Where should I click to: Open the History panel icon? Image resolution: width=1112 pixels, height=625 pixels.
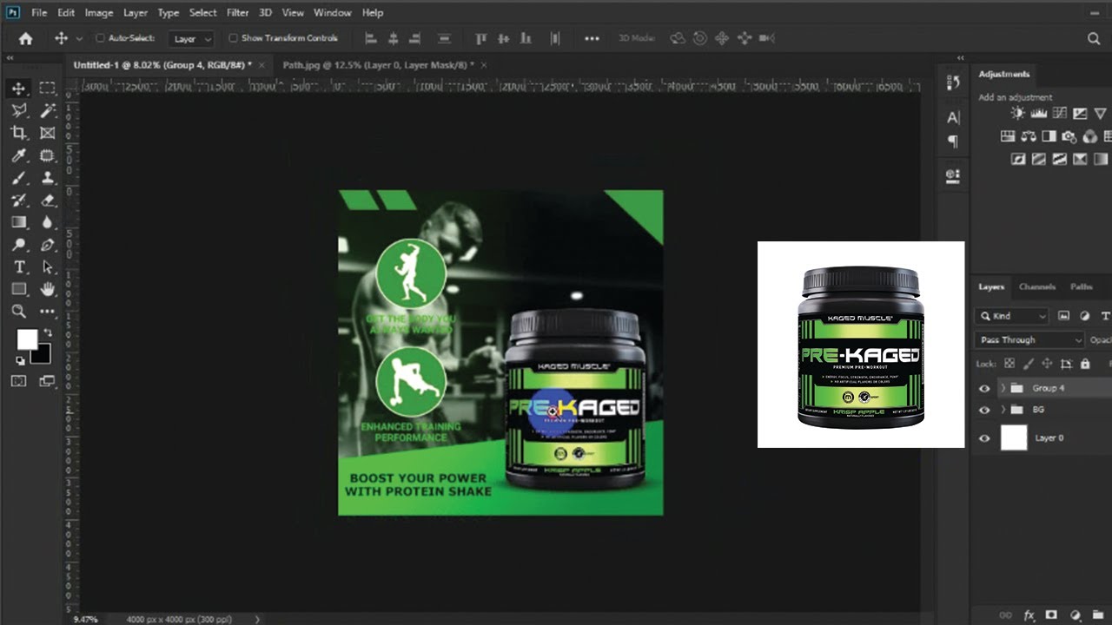953,82
